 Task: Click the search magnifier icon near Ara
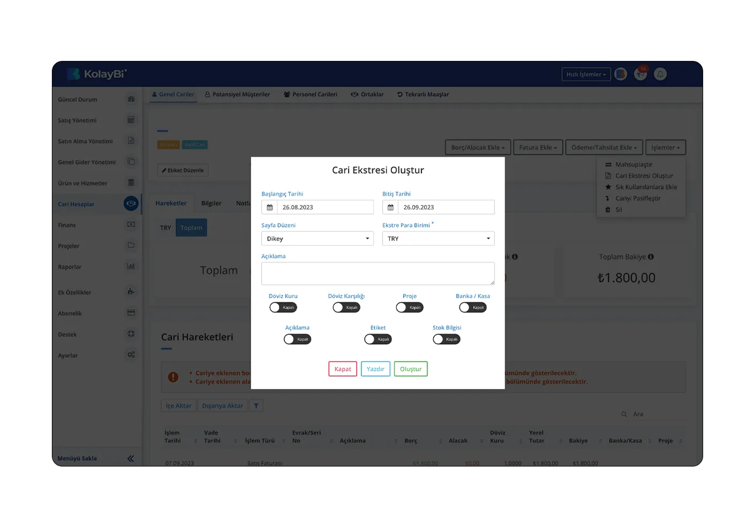624,414
